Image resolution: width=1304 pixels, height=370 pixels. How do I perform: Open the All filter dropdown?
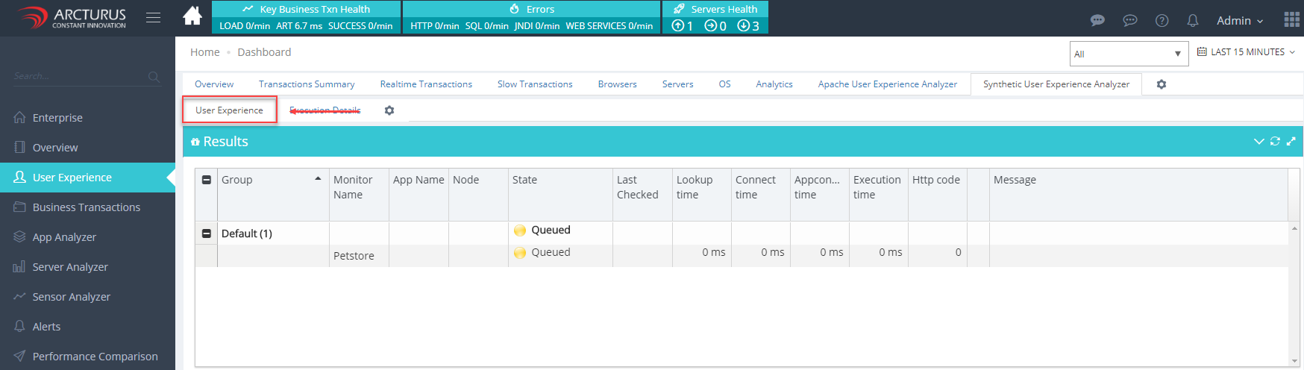coord(1128,54)
